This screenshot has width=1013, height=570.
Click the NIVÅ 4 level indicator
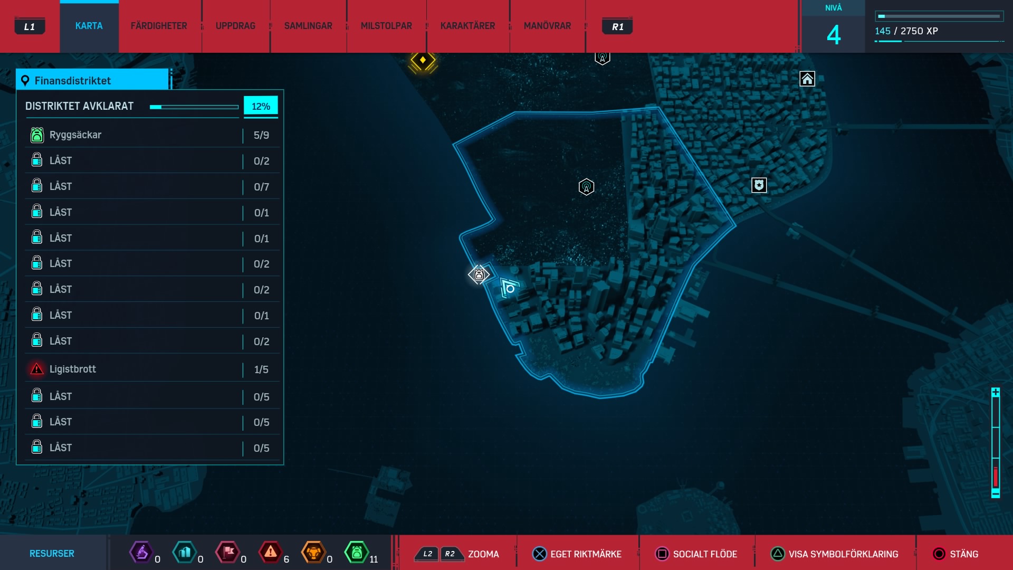(x=834, y=26)
